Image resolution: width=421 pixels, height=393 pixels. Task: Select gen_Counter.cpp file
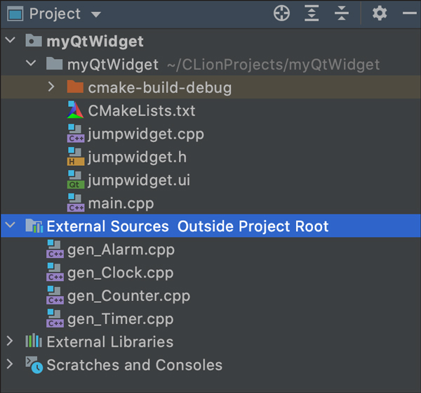coord(127,295)
